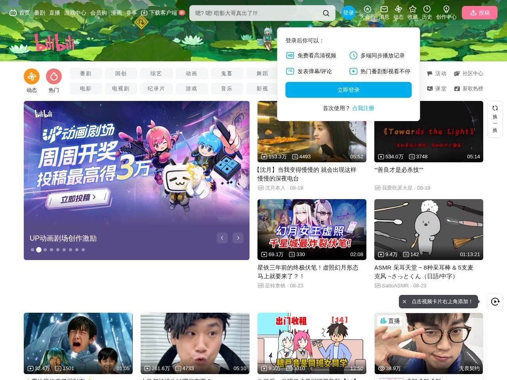Click 下载客户端 download link
The width and height of the screenshot is (507, 380).
tap(163, 13)
